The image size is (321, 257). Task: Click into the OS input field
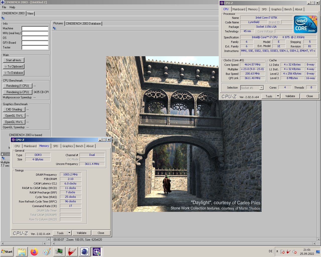pos(35,38)
